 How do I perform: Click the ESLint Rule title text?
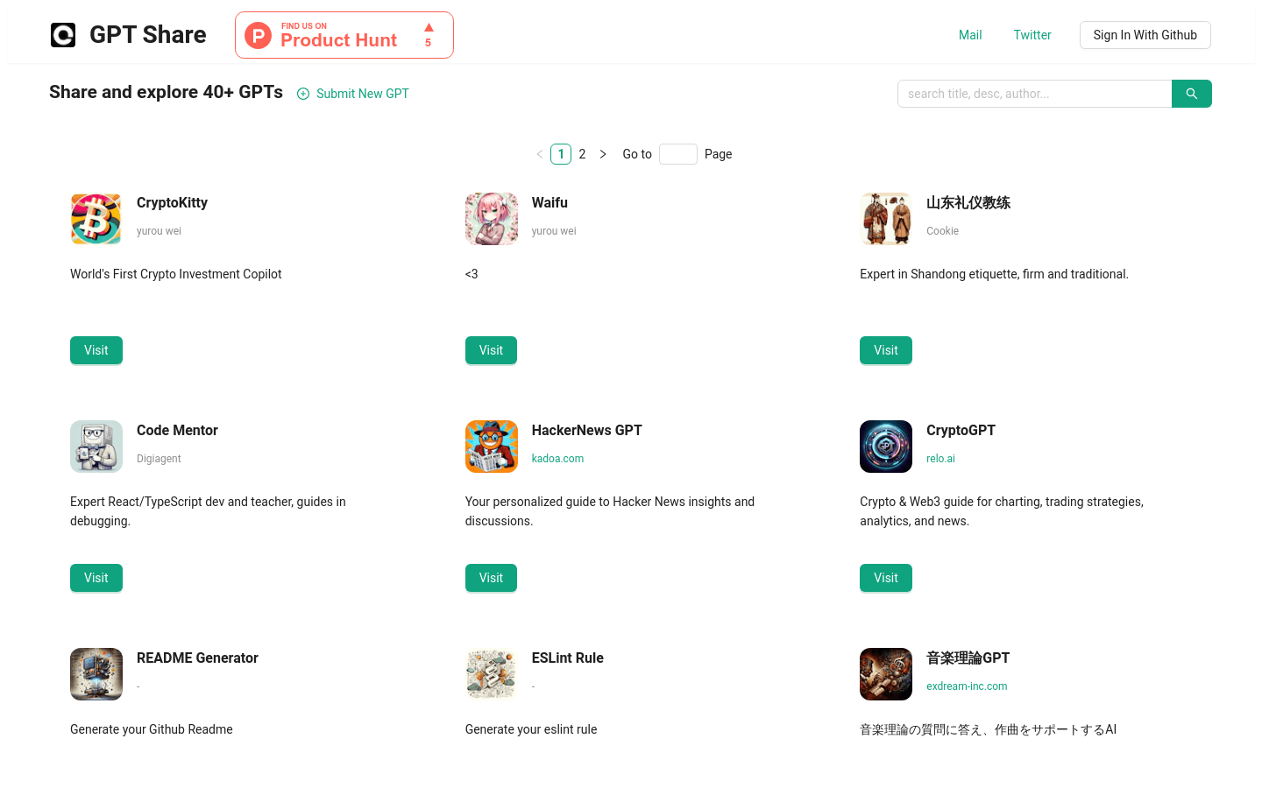(568, 658)
